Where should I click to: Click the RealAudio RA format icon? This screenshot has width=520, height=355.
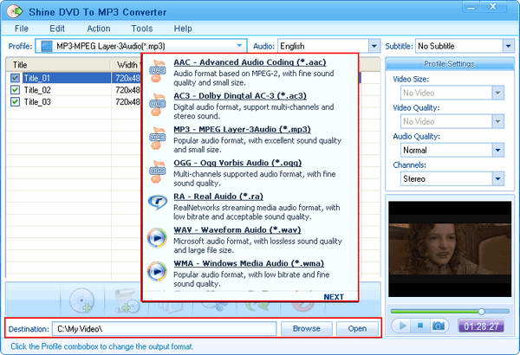[x=157, y=202]
